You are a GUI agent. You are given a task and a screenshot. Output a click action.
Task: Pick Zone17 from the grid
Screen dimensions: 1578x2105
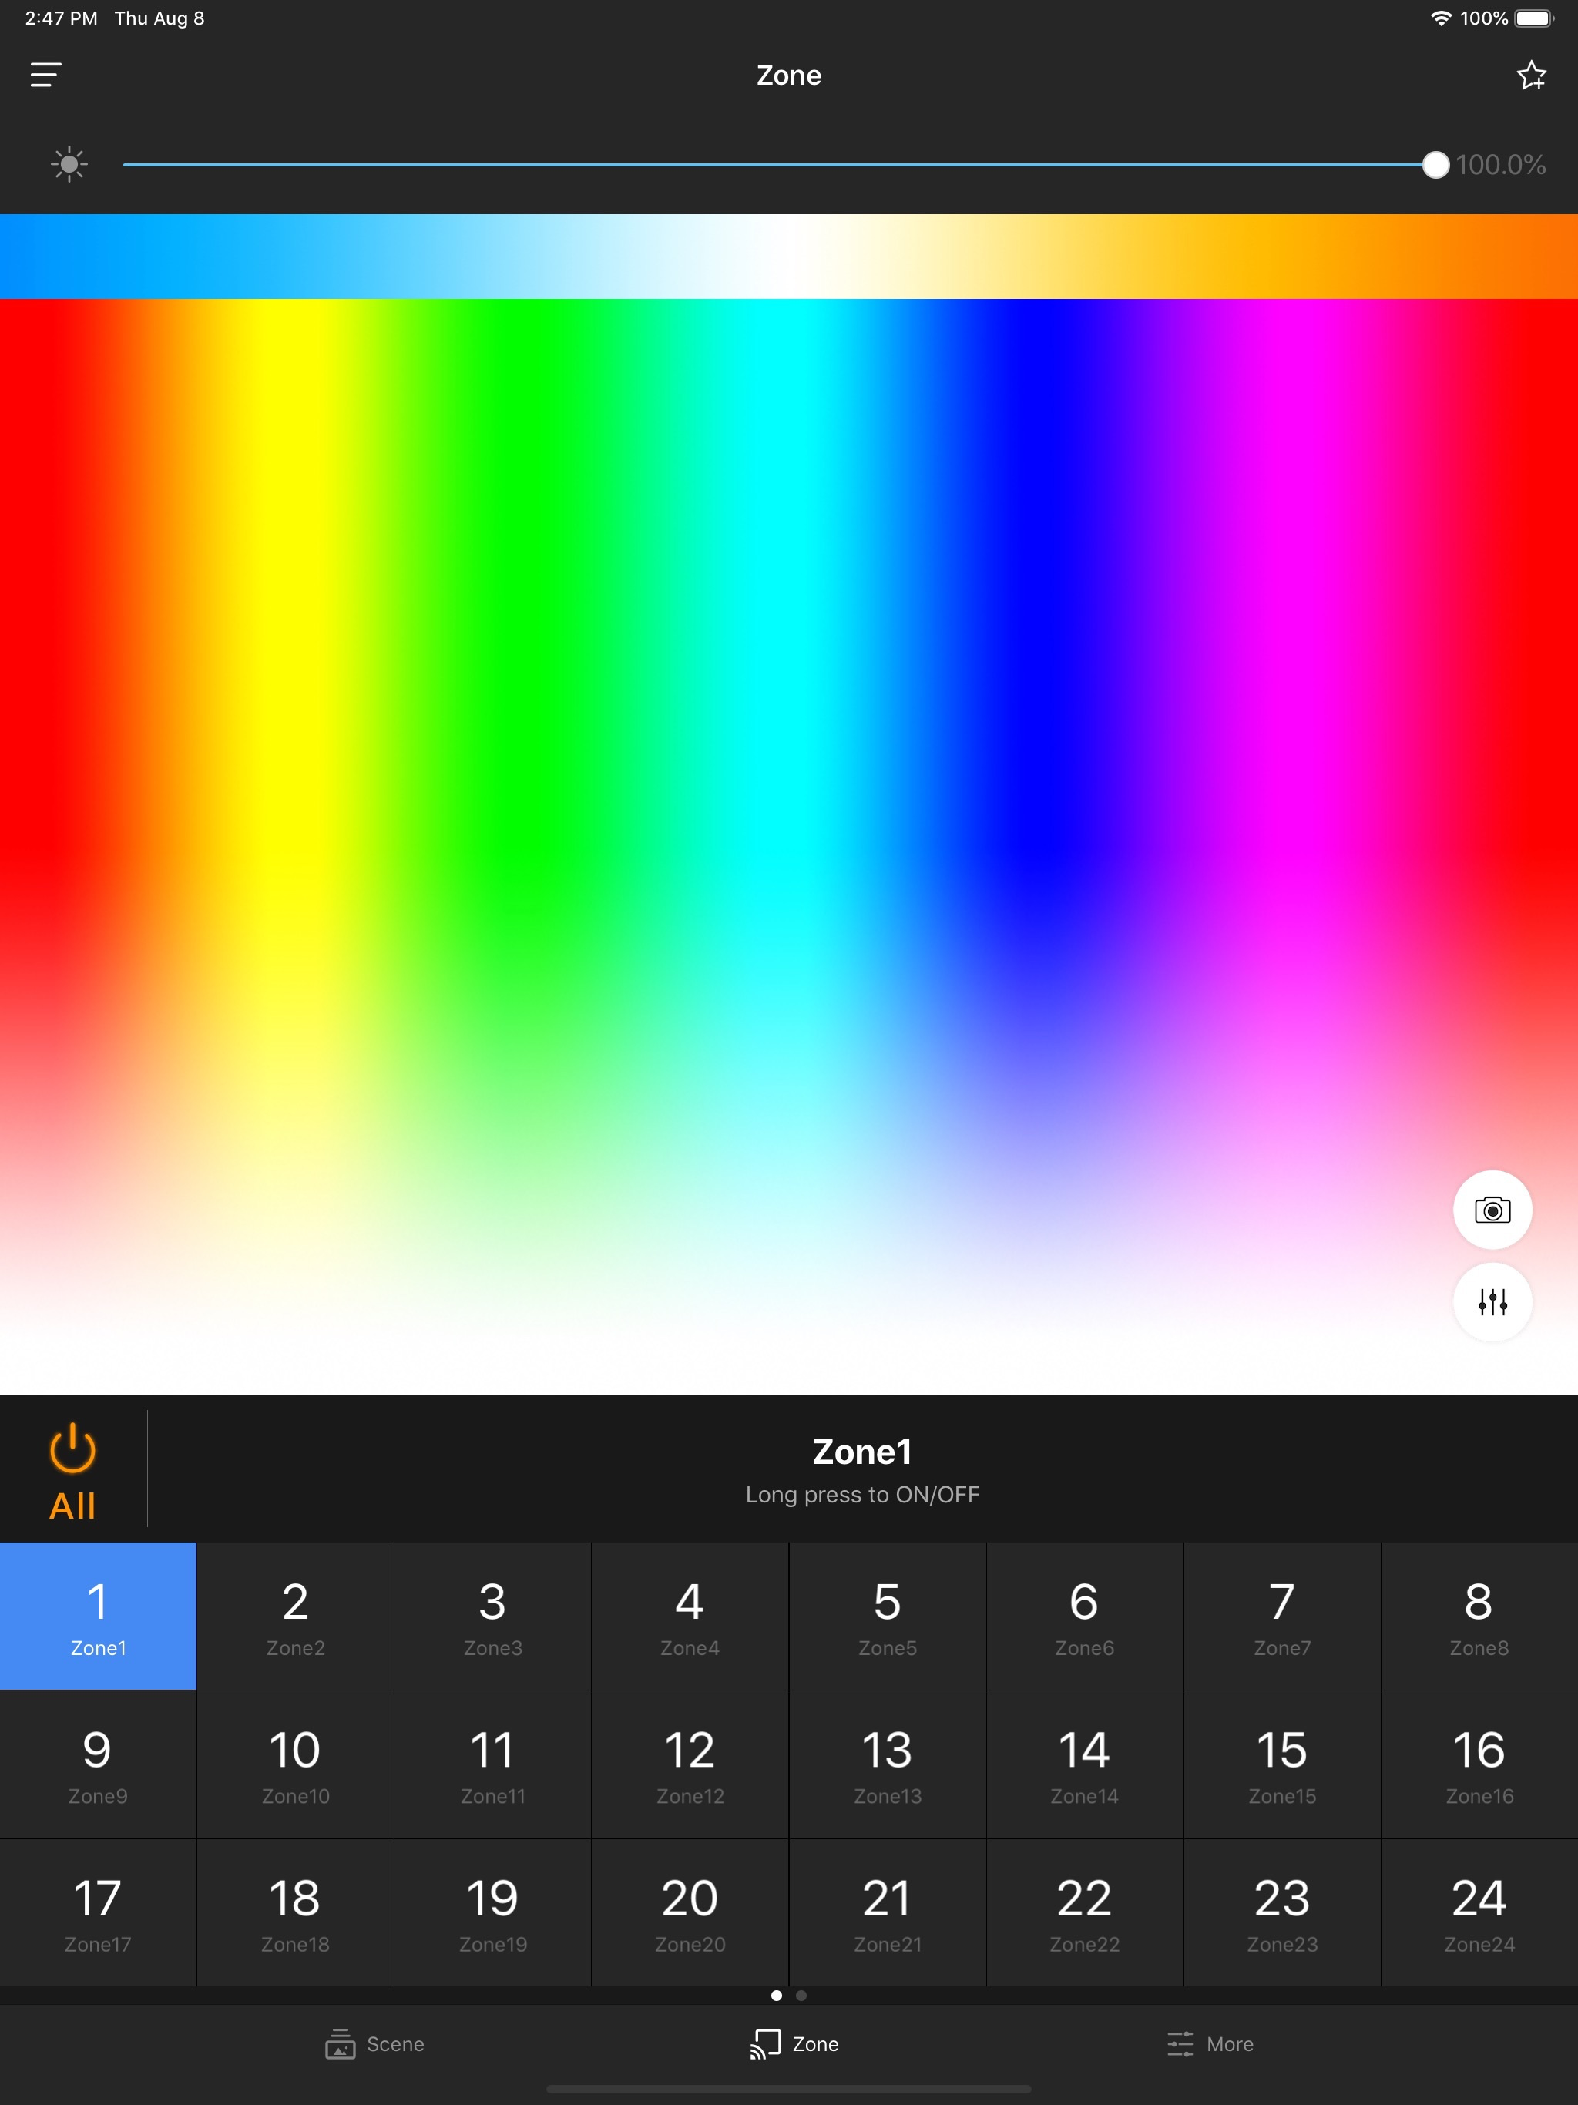click(x=98, y=1913)
